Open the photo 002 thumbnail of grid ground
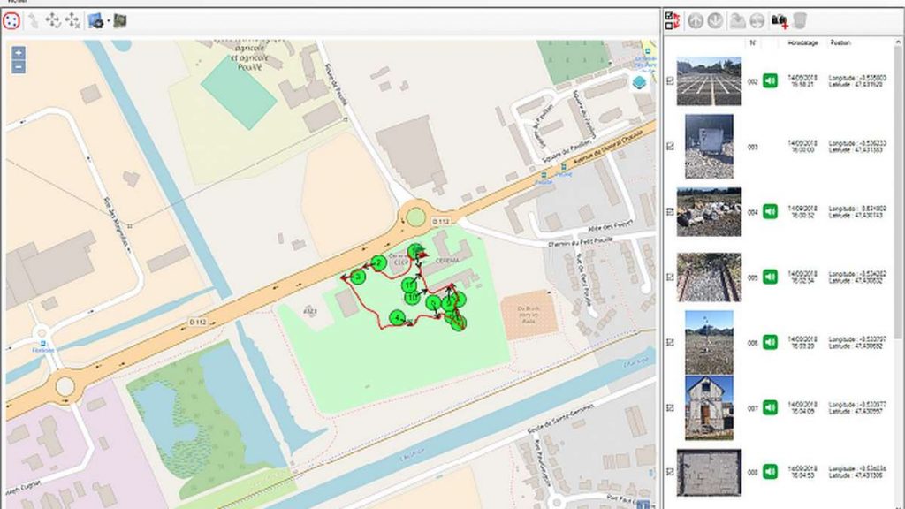 pos(709,80)
